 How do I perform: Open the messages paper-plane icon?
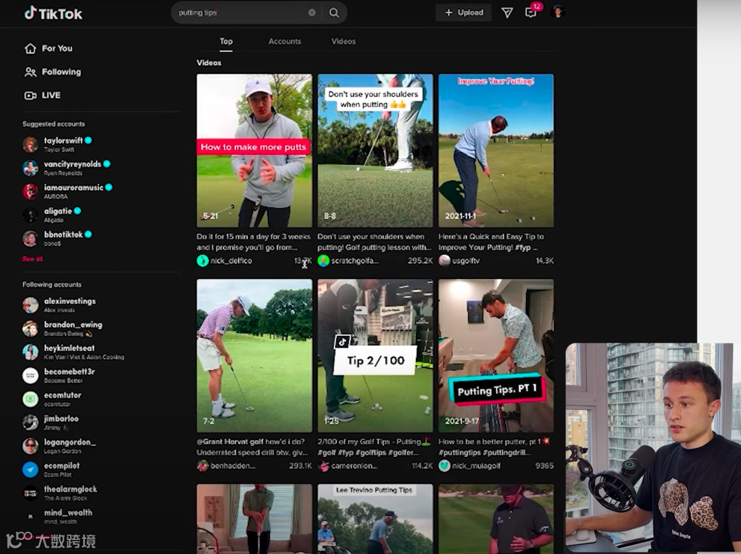[507, 12]
